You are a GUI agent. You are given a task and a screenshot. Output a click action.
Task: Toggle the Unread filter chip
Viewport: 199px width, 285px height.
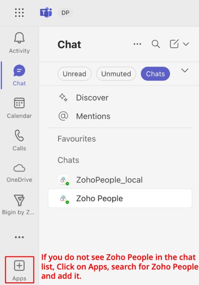74,74
